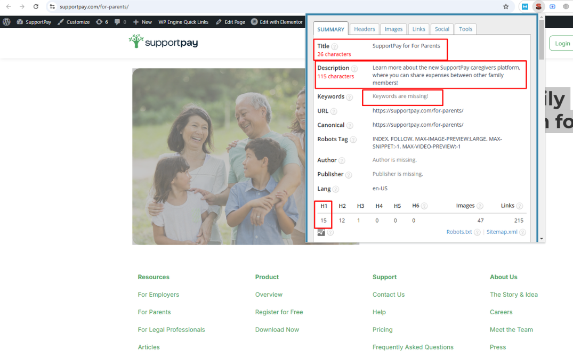The image size is (573, 358).
Task: Open the New content menu
Action: coord(142,22)
